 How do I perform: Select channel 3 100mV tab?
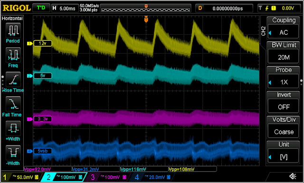pos(109,177)
